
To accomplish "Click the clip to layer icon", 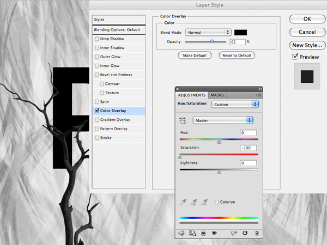I will [203, 234].
